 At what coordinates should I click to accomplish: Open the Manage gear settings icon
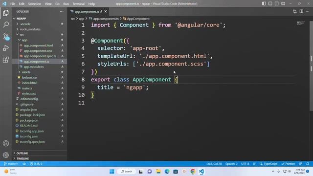[x=6, y=155]
